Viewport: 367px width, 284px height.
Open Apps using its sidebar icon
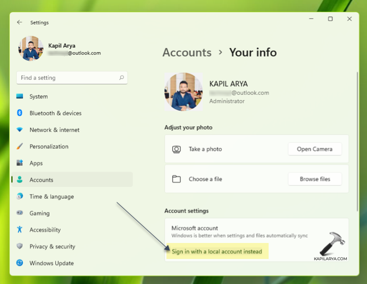(x=20, y=163)
